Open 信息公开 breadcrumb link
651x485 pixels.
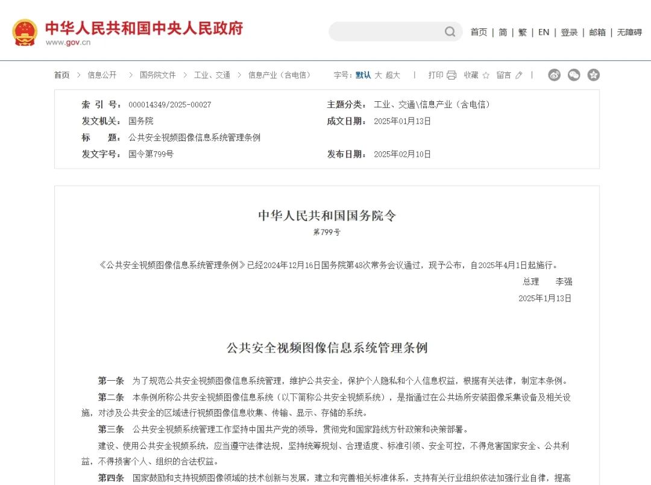coord(102,75)
